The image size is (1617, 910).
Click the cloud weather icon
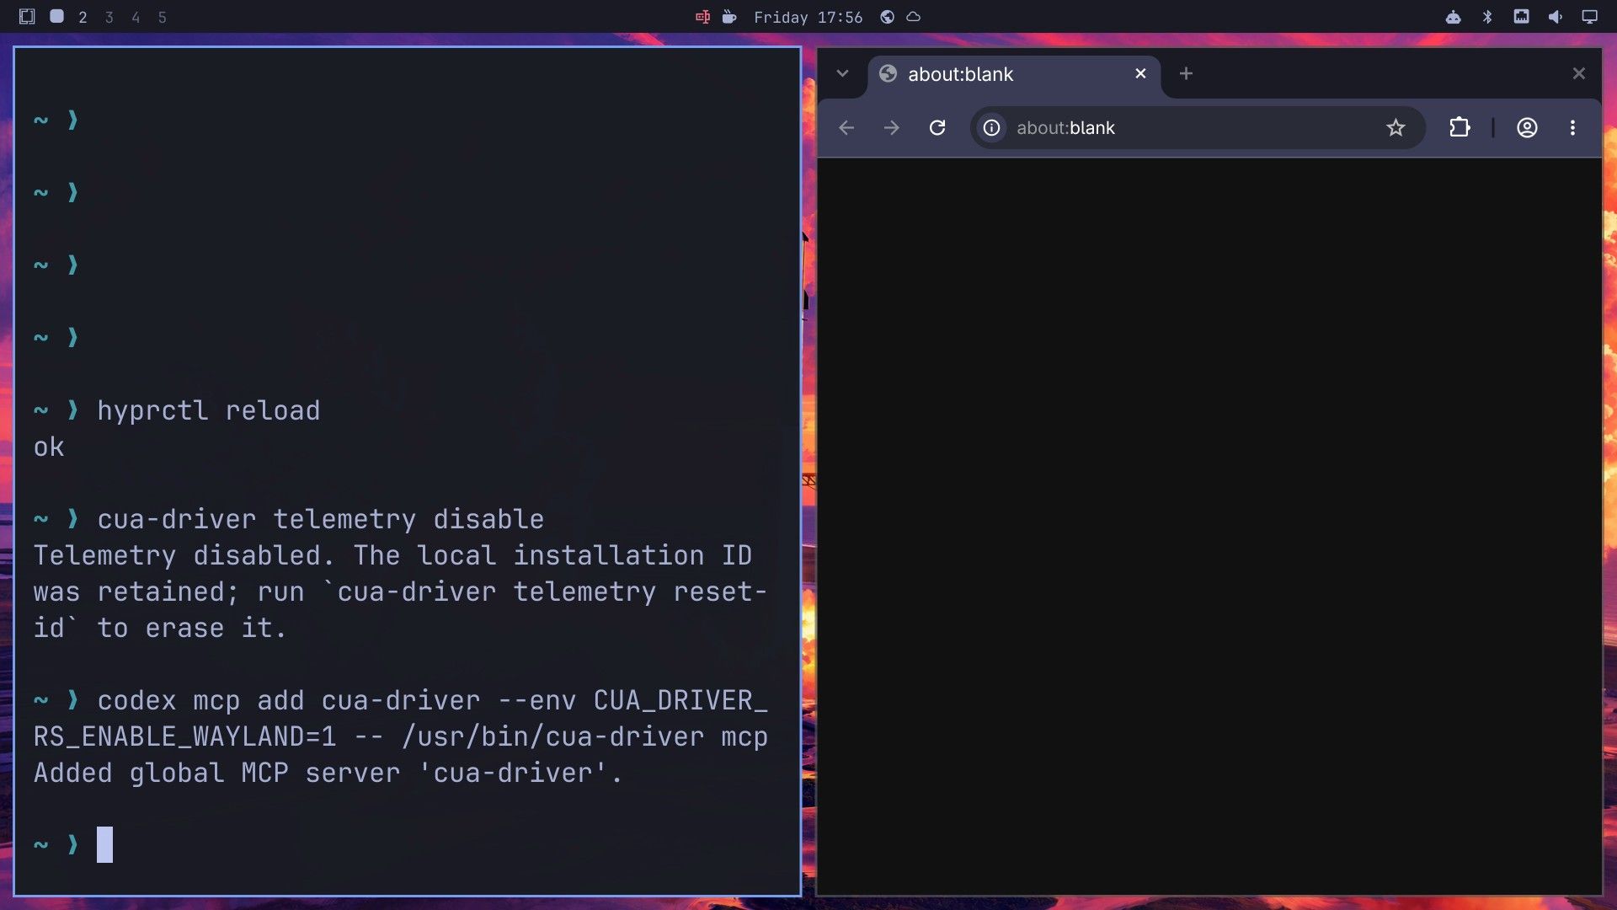(914, 17)
